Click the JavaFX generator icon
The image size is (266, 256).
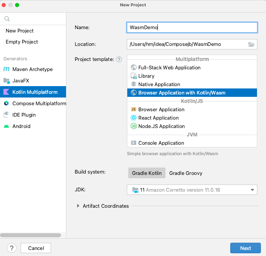tap(6, 81)
